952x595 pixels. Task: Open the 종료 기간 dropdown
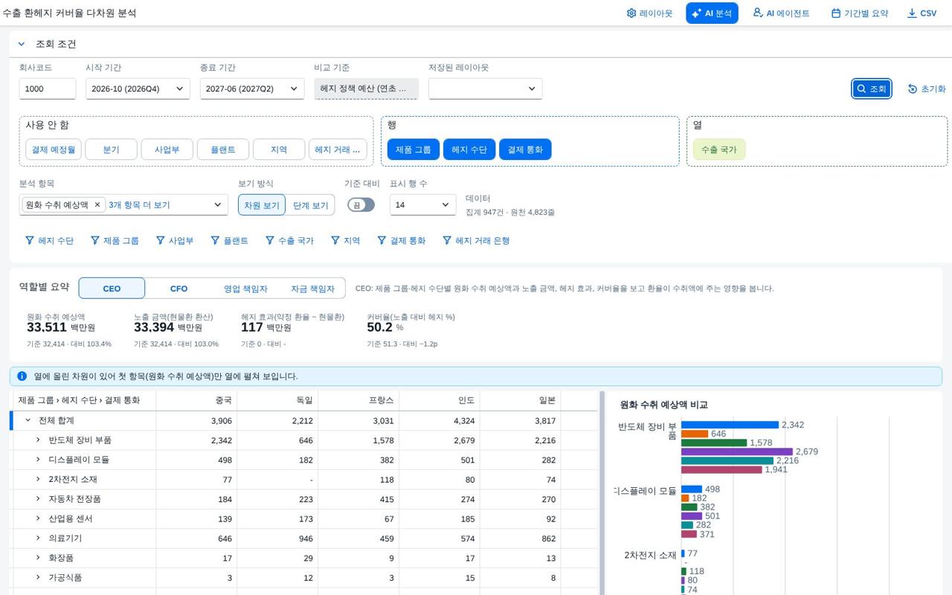click(252, 89)
